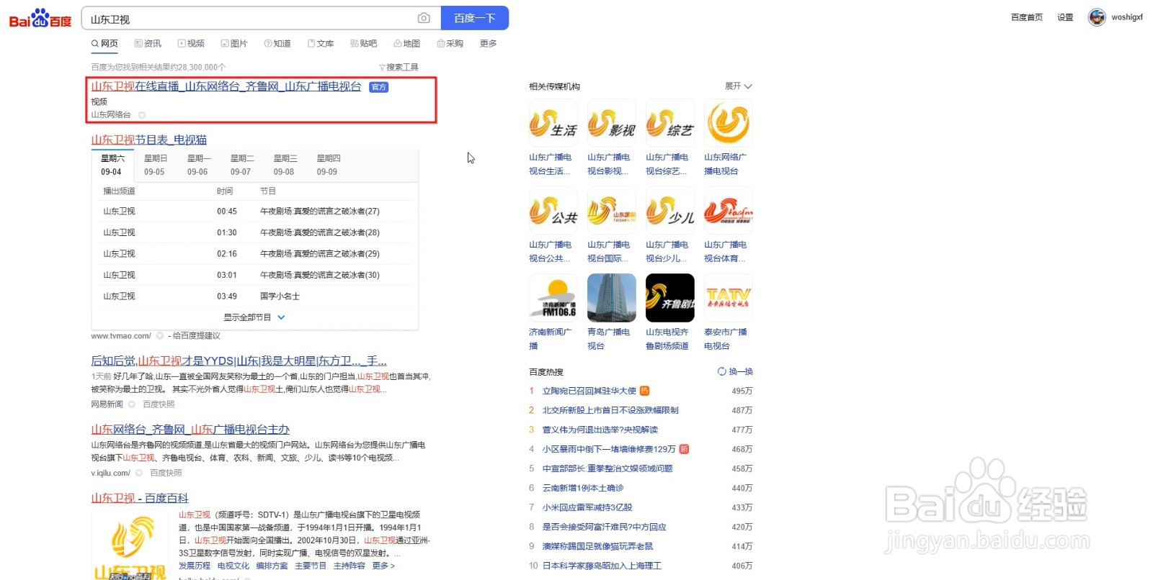Image resolution: width=1153 pixels, height=580 pixels.
Task: Click the woshigxf user avatar
Action: pyautogui.click(x=1097, y=17)
